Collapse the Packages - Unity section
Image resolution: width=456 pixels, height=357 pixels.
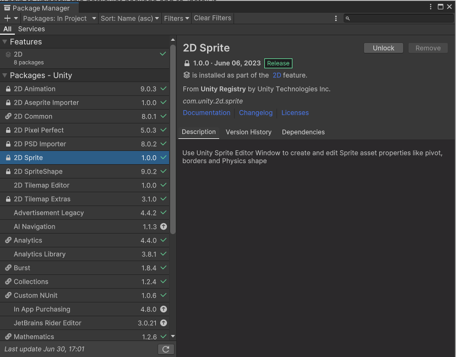click(6, 75)
